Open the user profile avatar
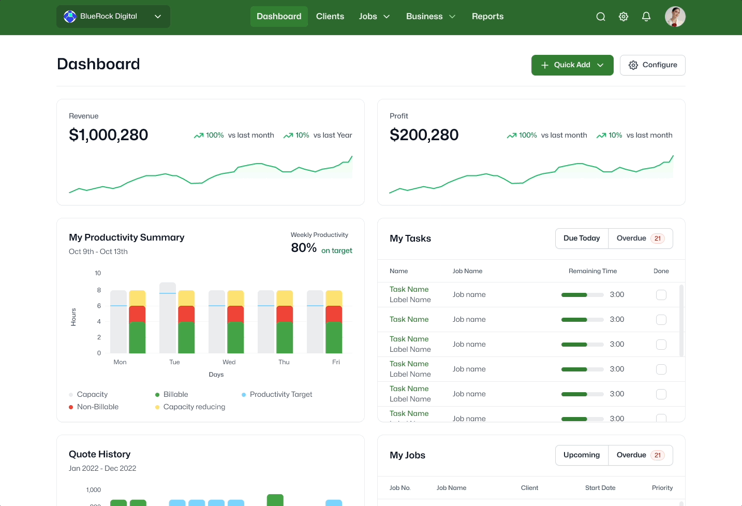Screen dimensions: 742x506 tap(675, 17)
